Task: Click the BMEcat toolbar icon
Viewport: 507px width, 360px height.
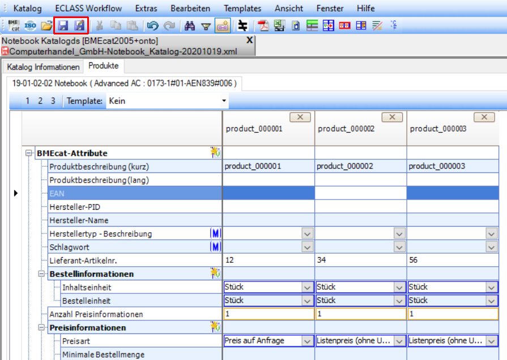Action: pos(14,25)
